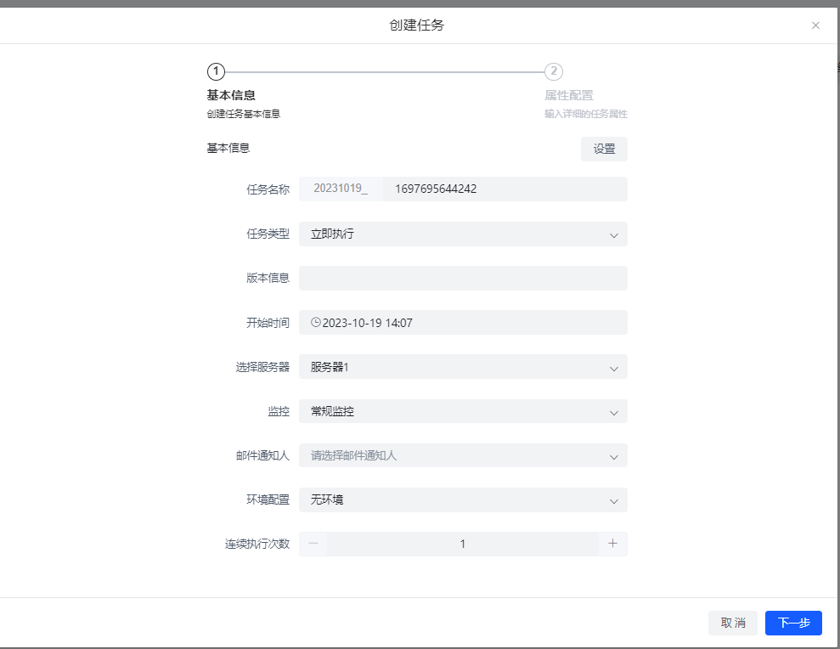Select the 基本信息 step title
This screenshot has width=840, height=649.
tap(231, 95)
